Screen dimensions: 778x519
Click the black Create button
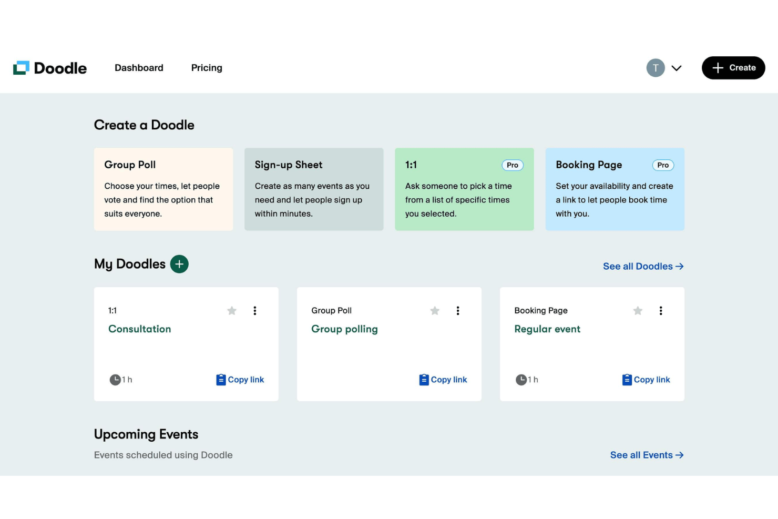[x=733, y=68]
